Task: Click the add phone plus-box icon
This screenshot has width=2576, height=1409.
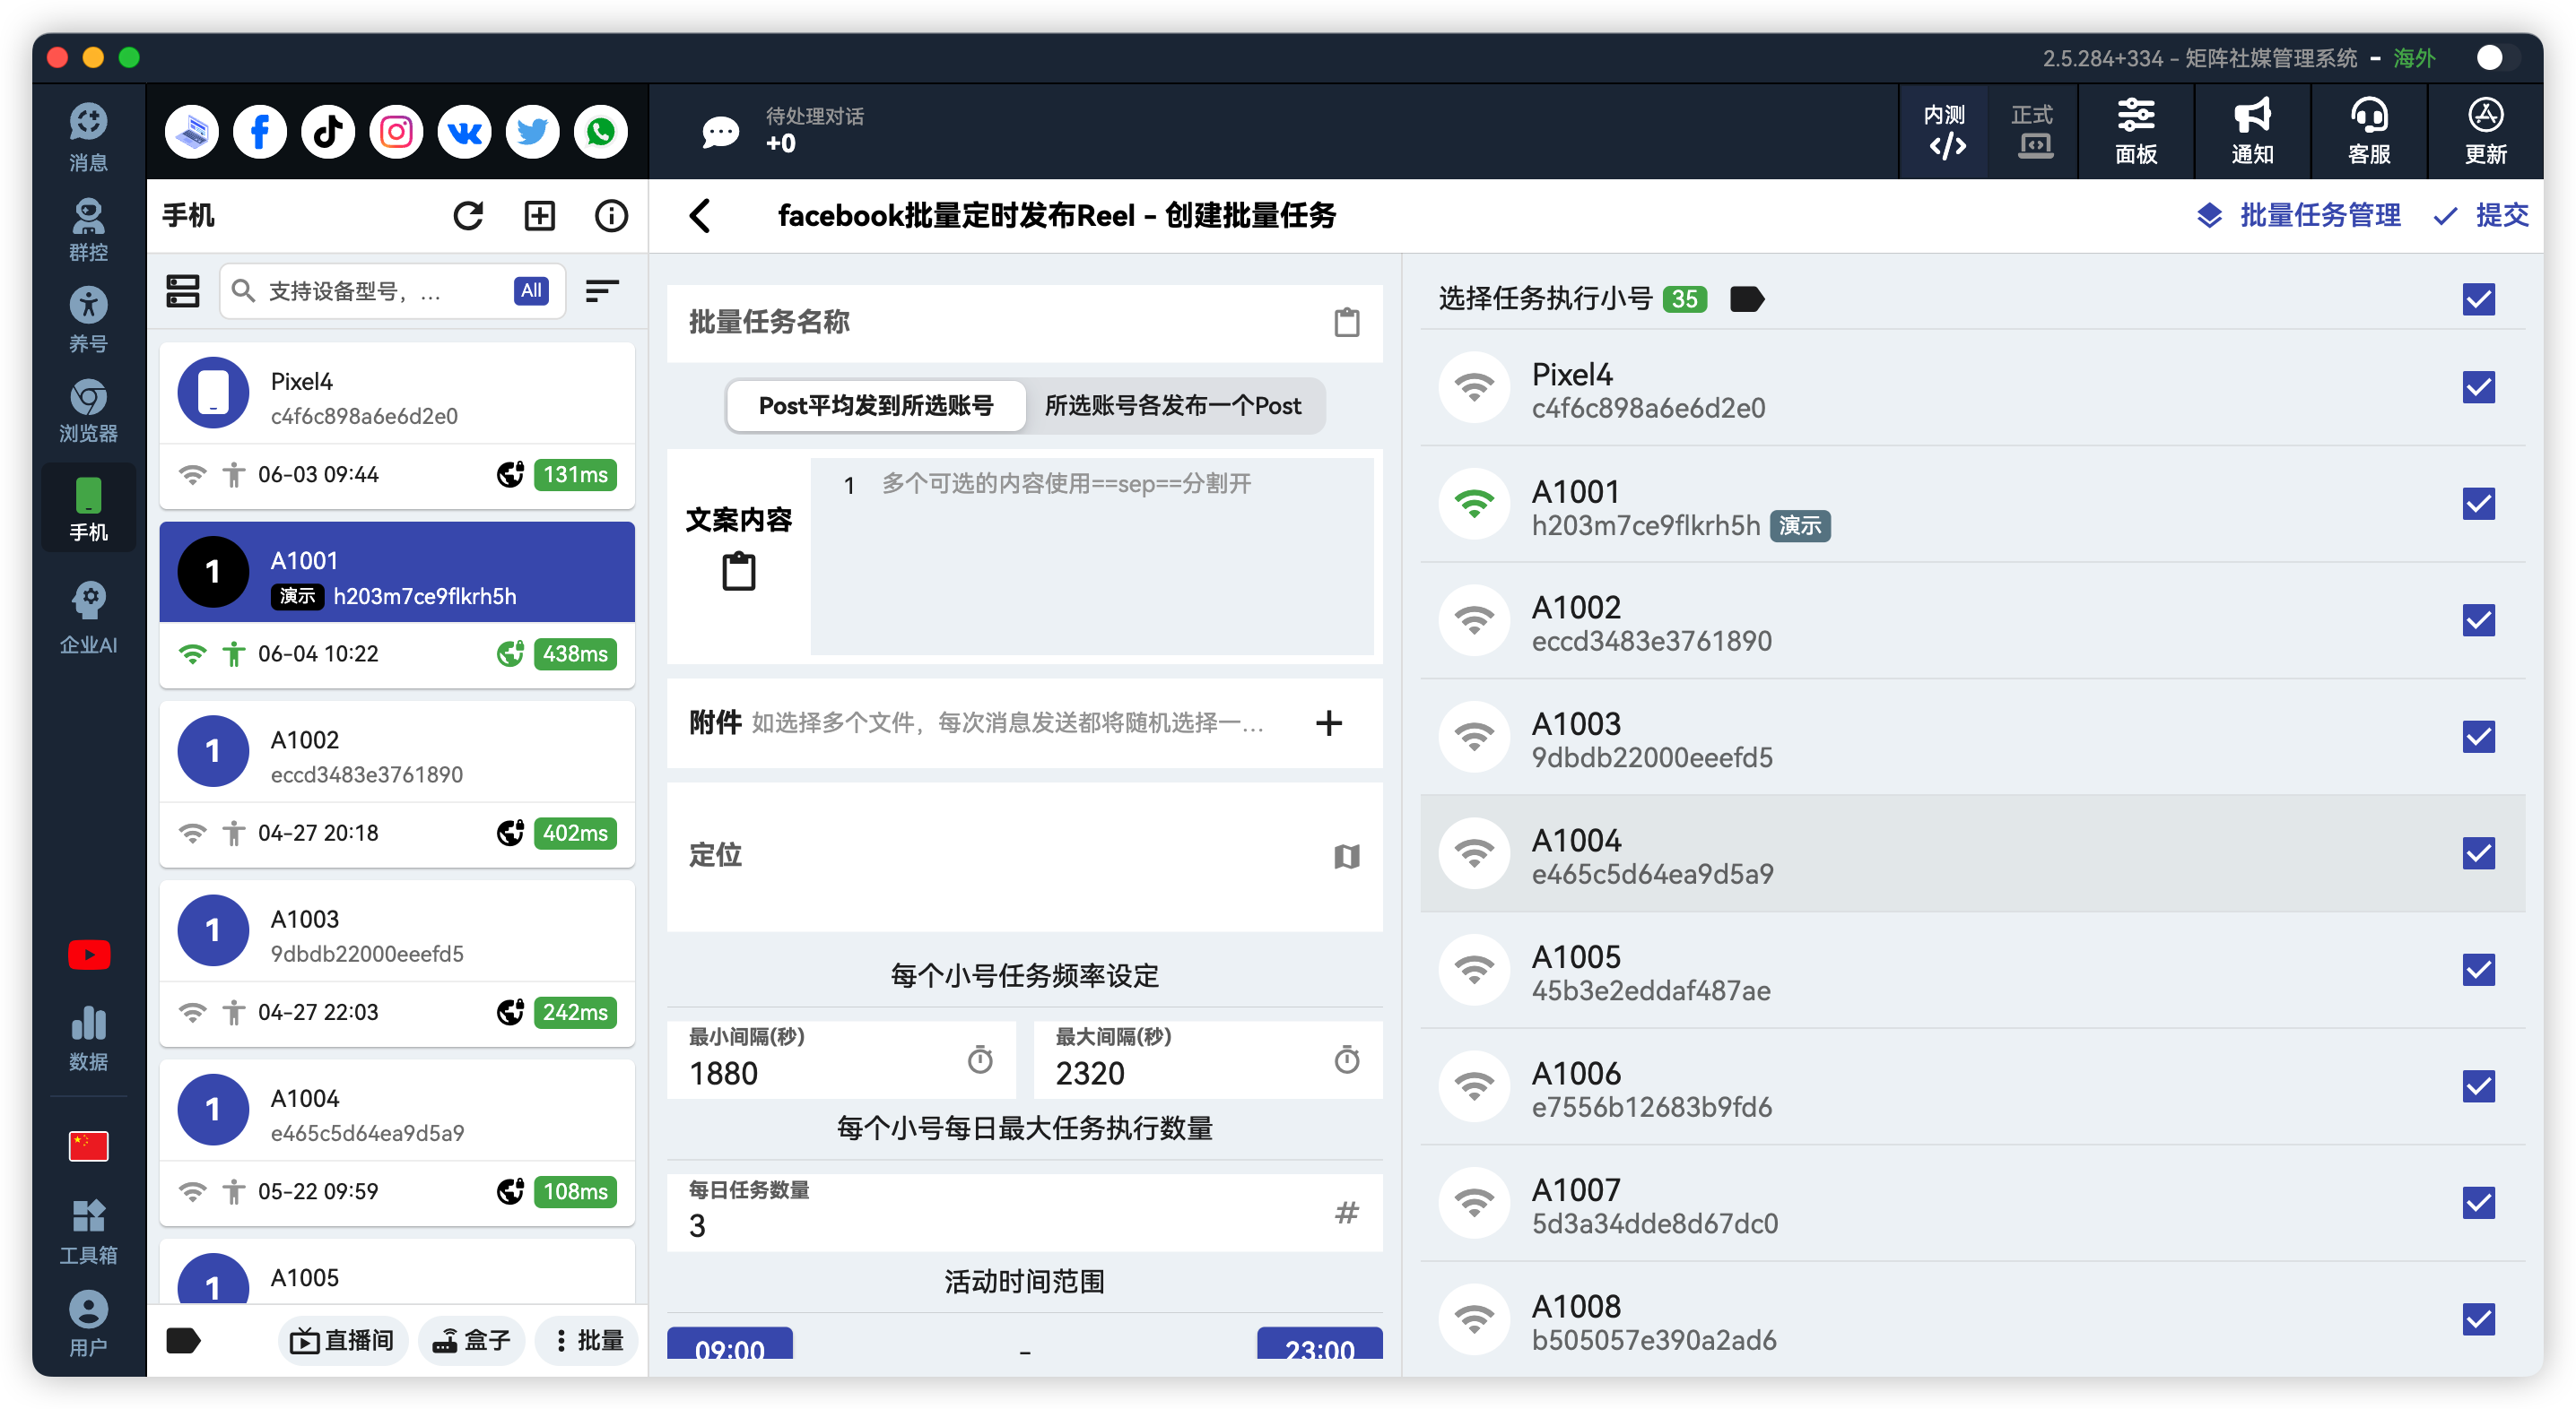Action: pyautogui.click(x=540, y=215)
